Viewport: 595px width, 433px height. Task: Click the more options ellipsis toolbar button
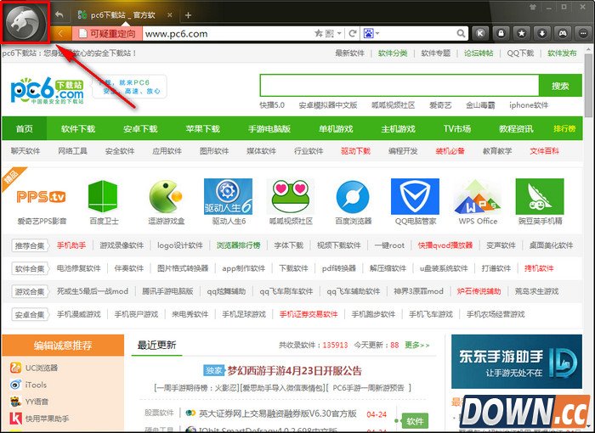pyautogui.click(x=583, y=33)
